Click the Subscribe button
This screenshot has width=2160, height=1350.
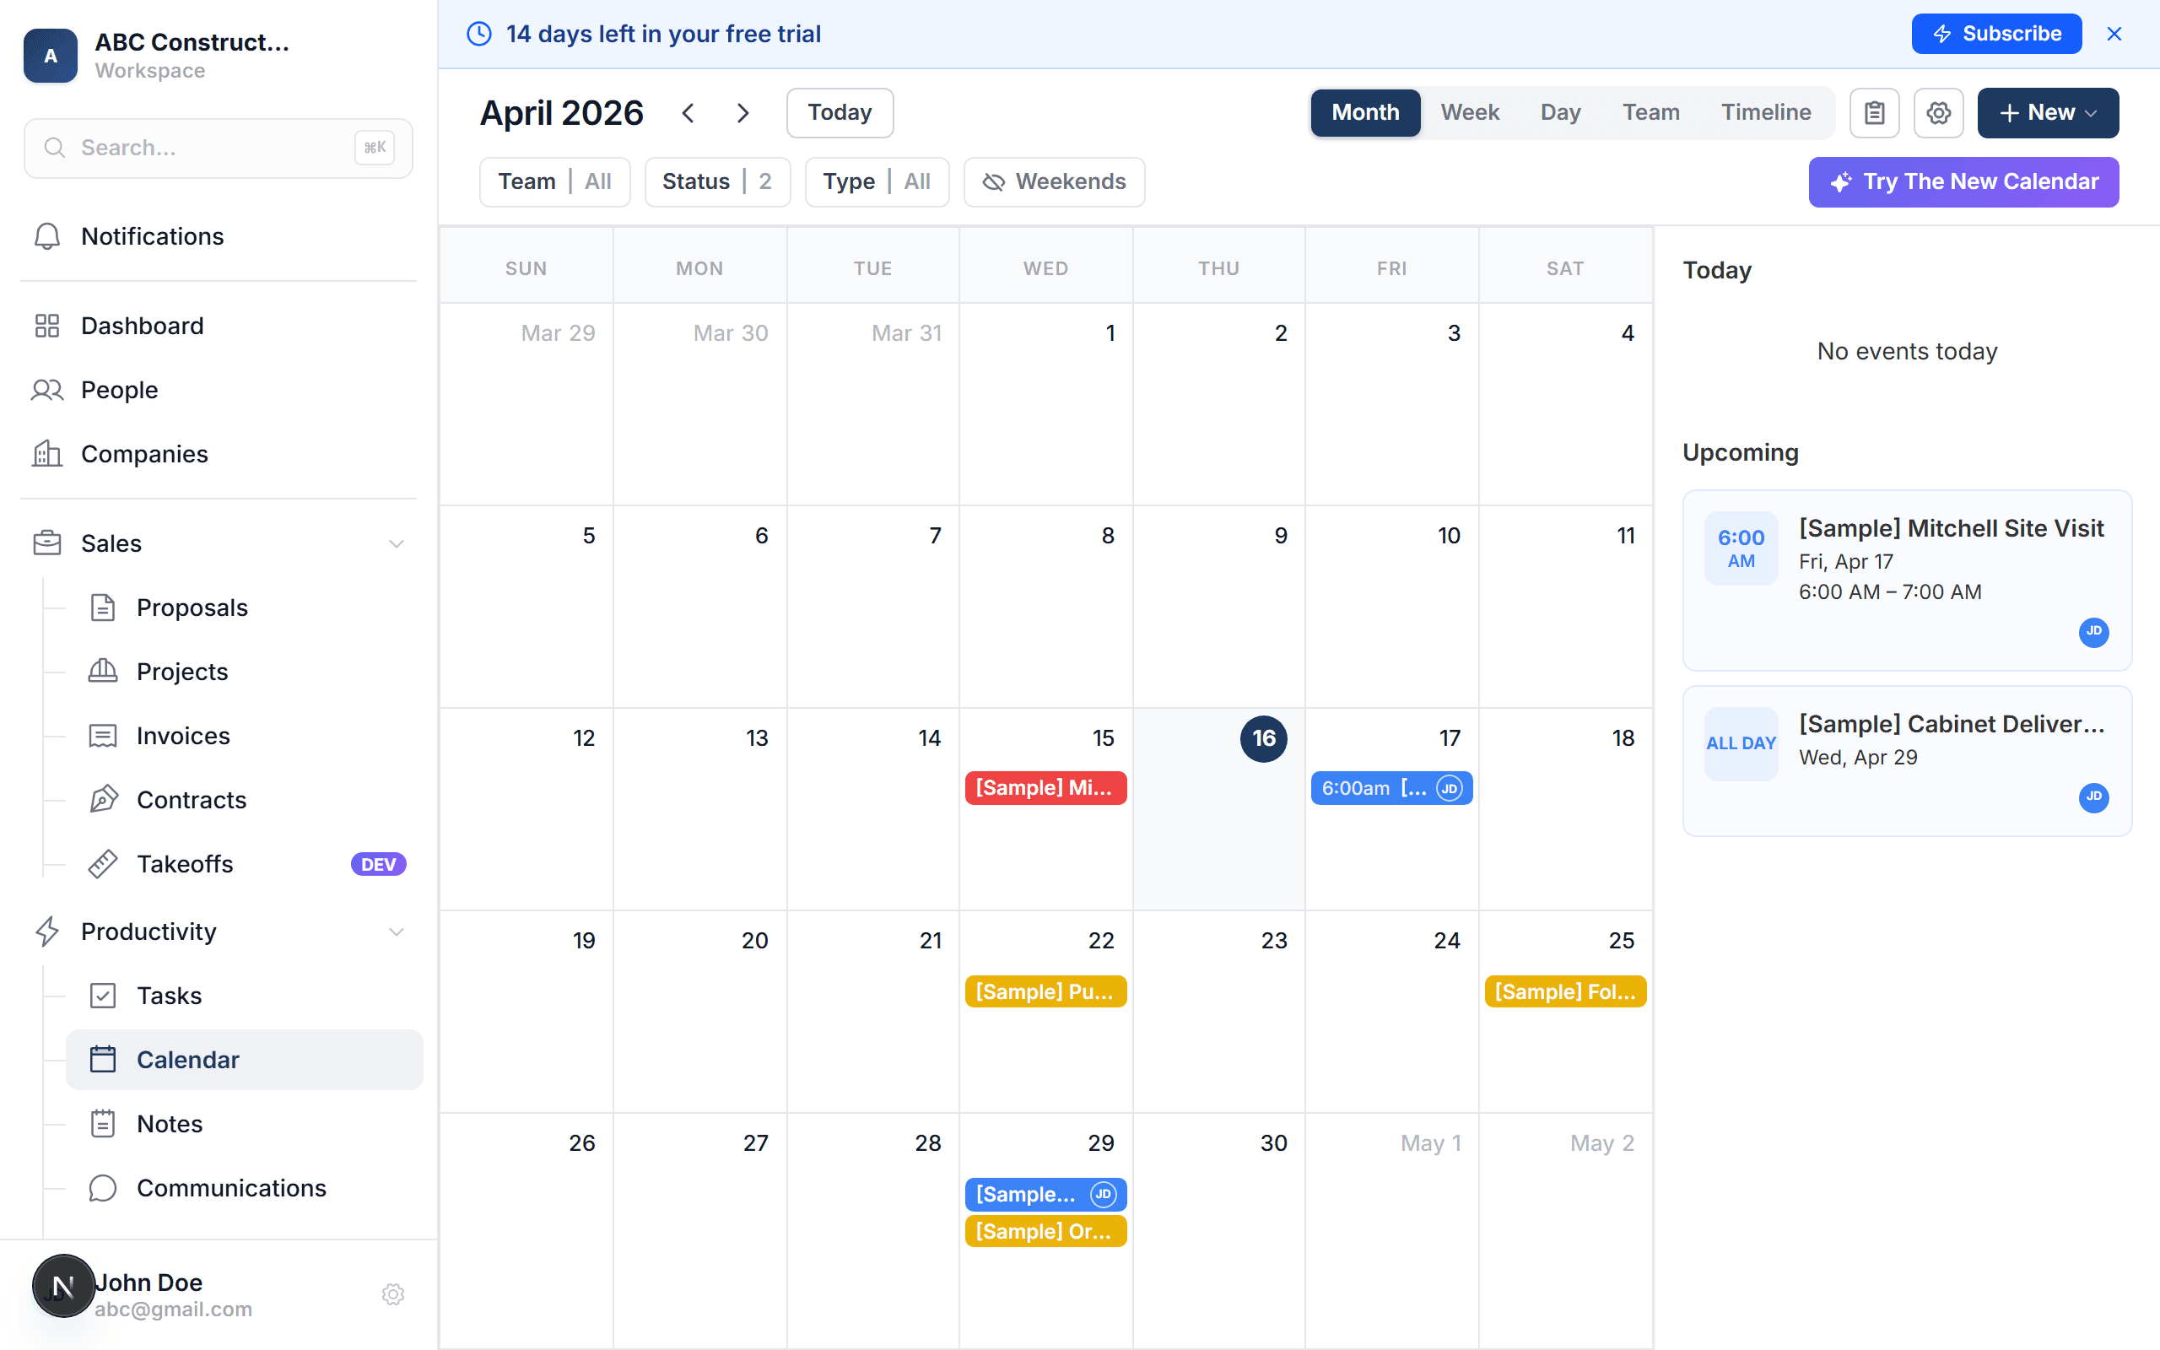[x=1996, y=33]
